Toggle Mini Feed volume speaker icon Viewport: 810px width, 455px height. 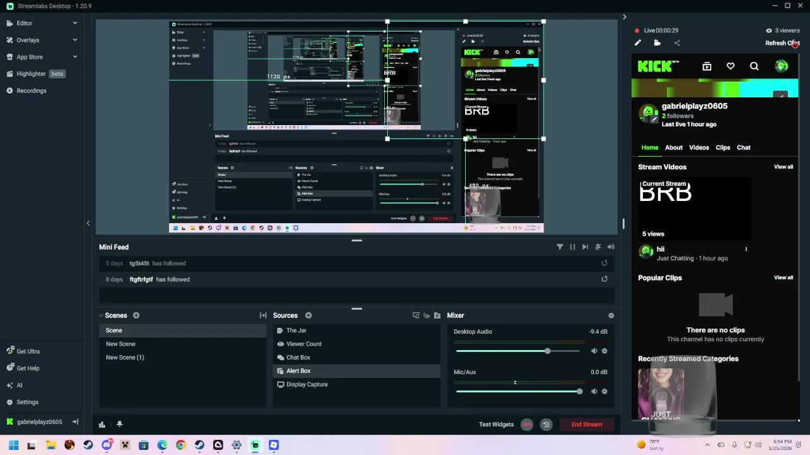click(x=611, y=247)
